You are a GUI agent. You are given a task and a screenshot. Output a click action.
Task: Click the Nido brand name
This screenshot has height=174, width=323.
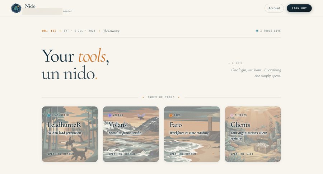pyautogui.click(x=30, y=6)
